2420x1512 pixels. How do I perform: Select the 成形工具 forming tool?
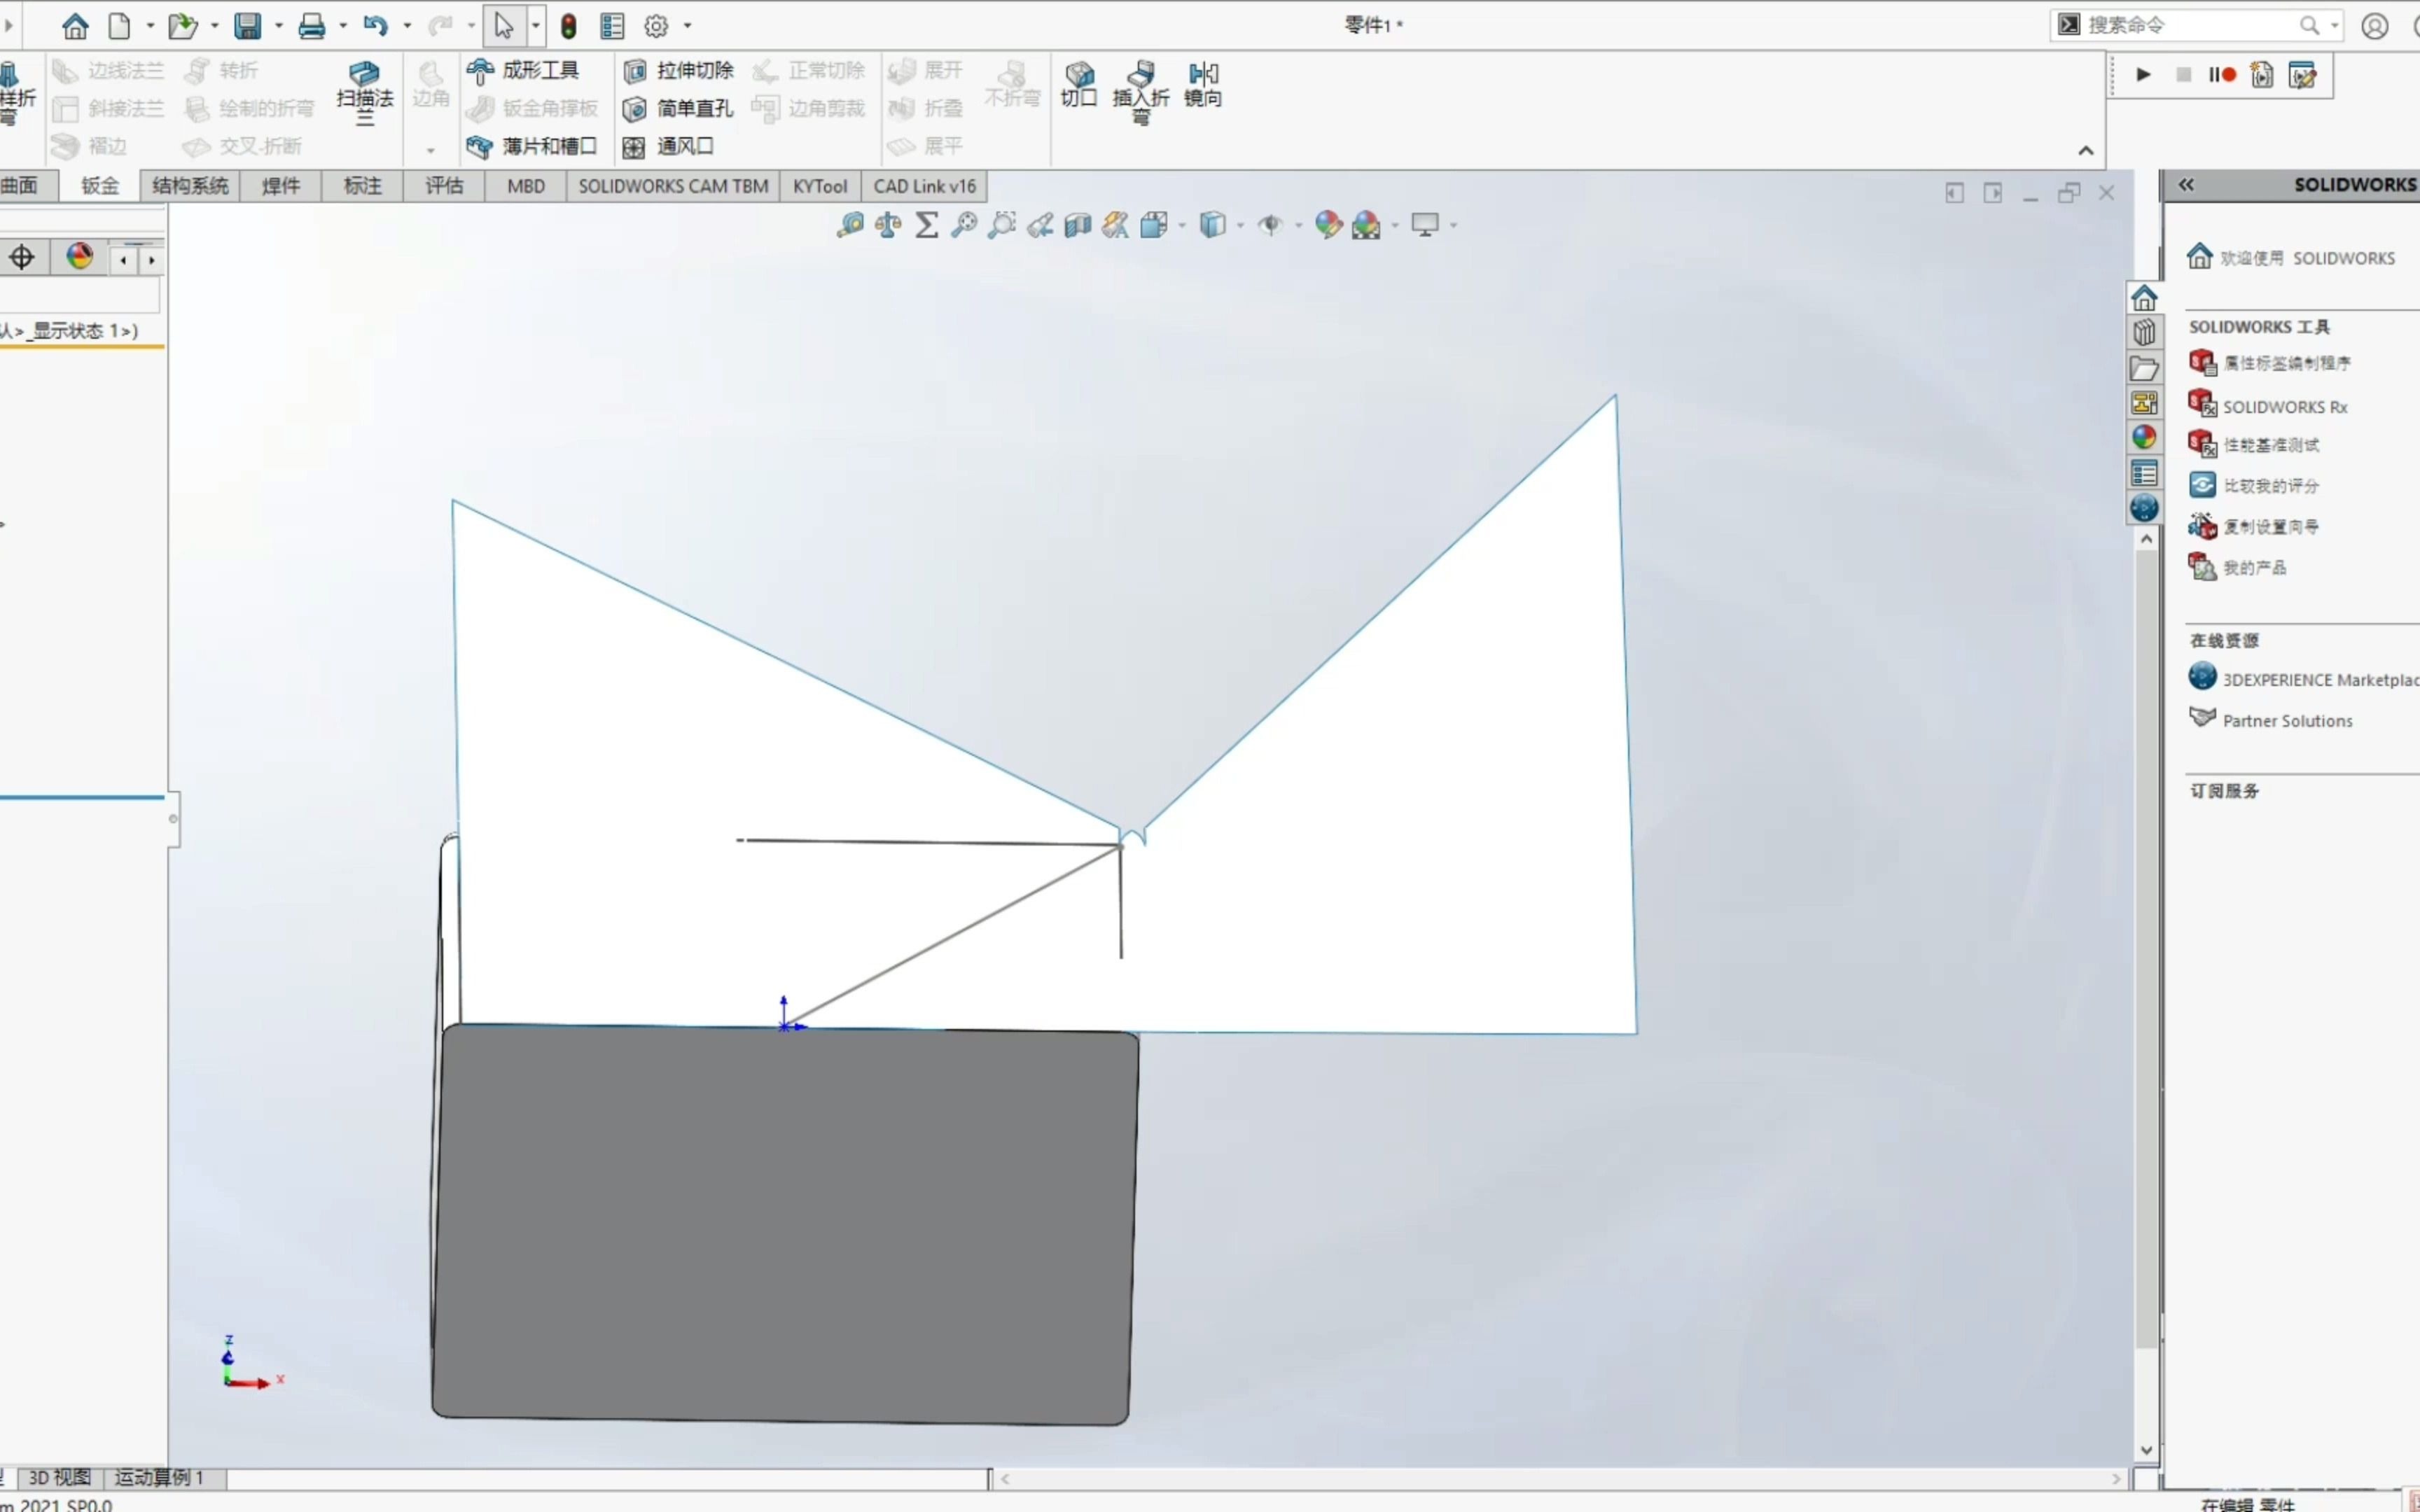[x=523, y=70]
